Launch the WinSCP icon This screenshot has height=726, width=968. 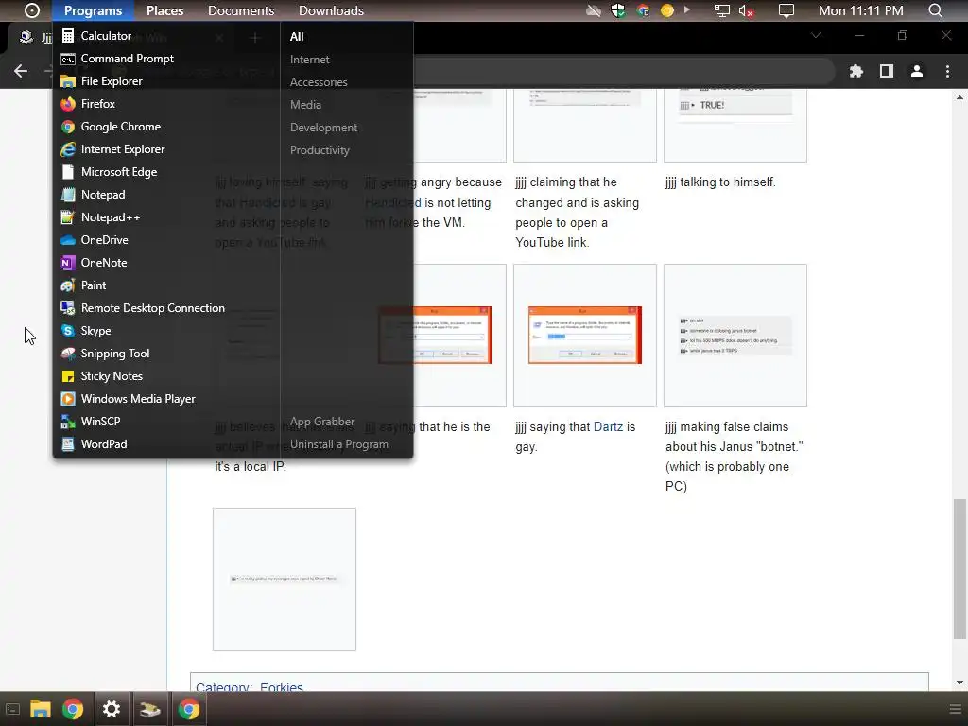click(x=68, y=422)
